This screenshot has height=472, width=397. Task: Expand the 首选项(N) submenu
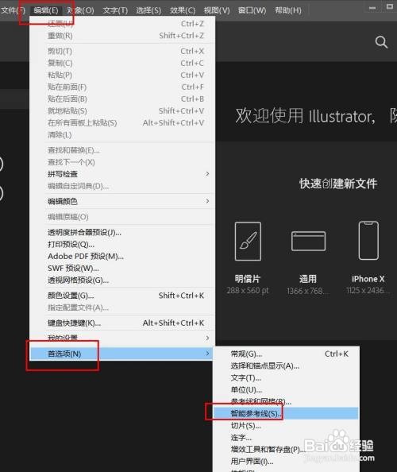122,354
